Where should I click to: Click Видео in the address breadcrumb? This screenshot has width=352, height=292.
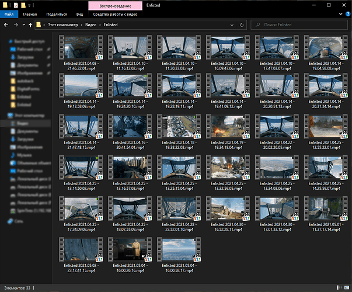click(x=90, y=25)
